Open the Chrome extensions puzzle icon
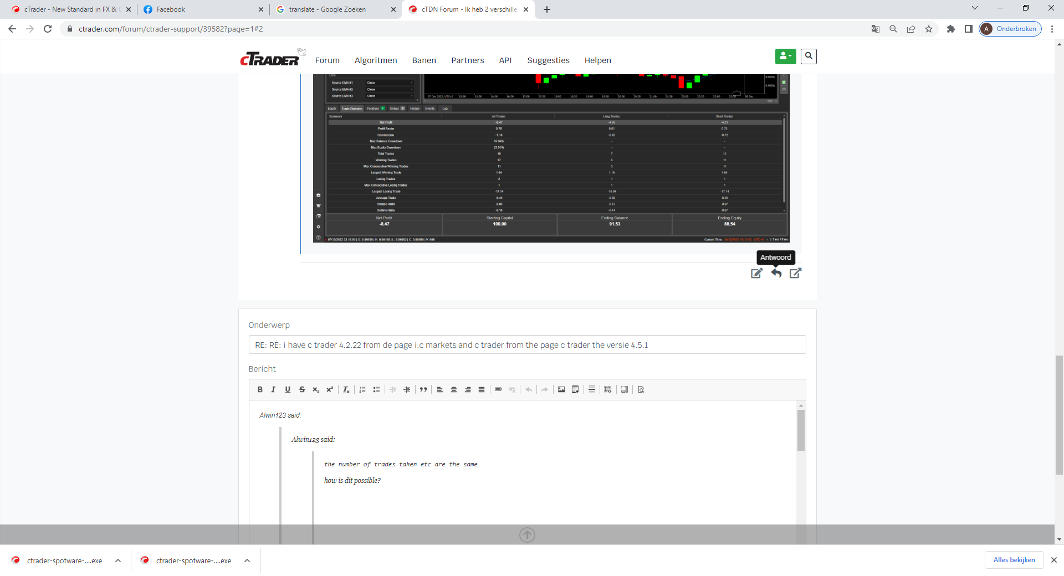The image size is (1064, 576). click(951, 29)
